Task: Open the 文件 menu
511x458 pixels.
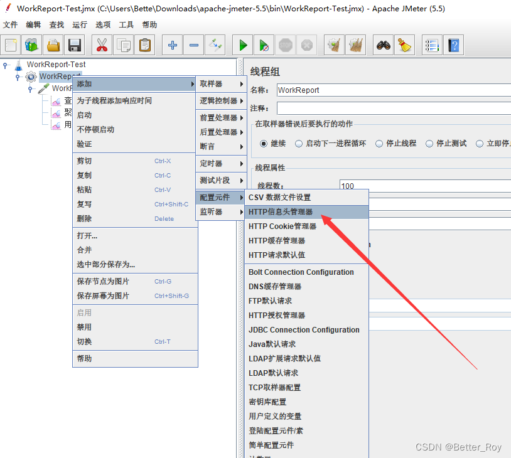Action: tap(10, 24)
